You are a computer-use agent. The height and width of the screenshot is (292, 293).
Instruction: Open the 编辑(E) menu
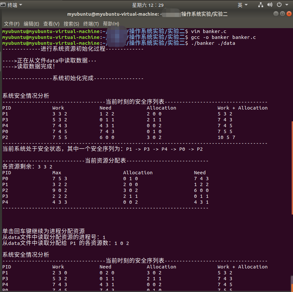tap(31, 24)
